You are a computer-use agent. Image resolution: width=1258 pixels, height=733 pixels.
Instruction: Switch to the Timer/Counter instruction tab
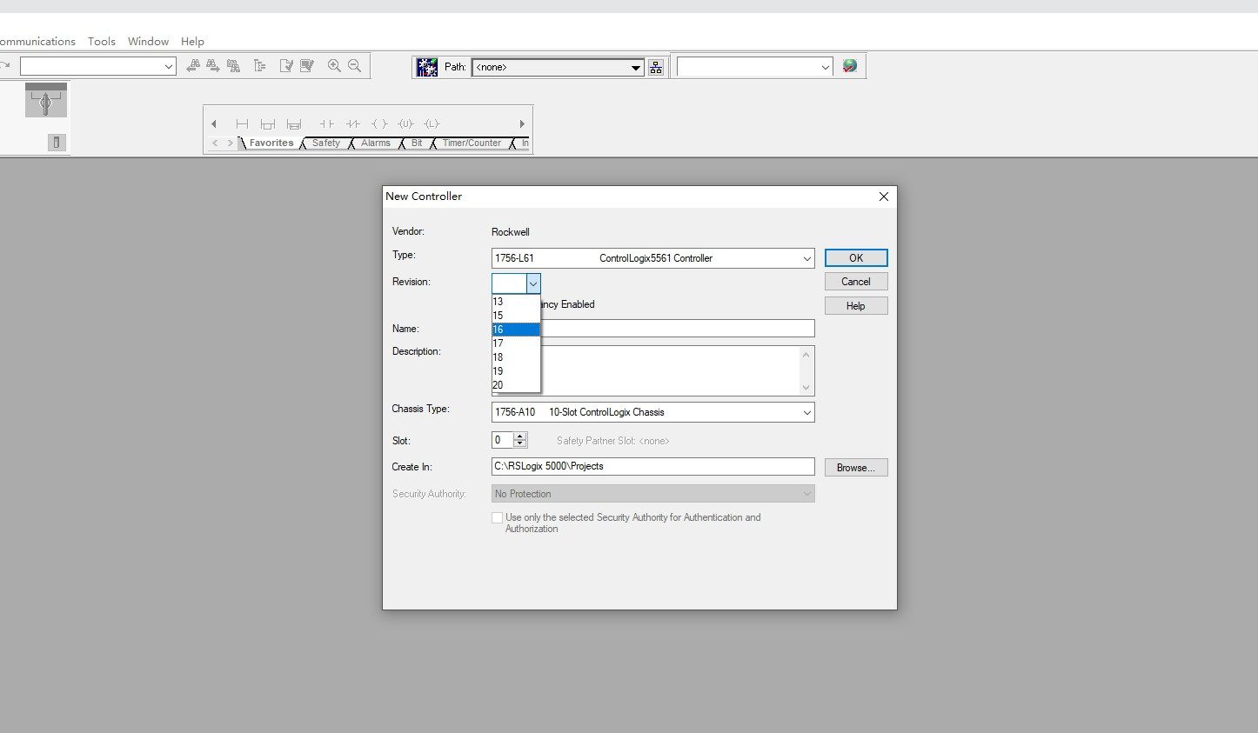pyautogui.click(x=472, y=143)
